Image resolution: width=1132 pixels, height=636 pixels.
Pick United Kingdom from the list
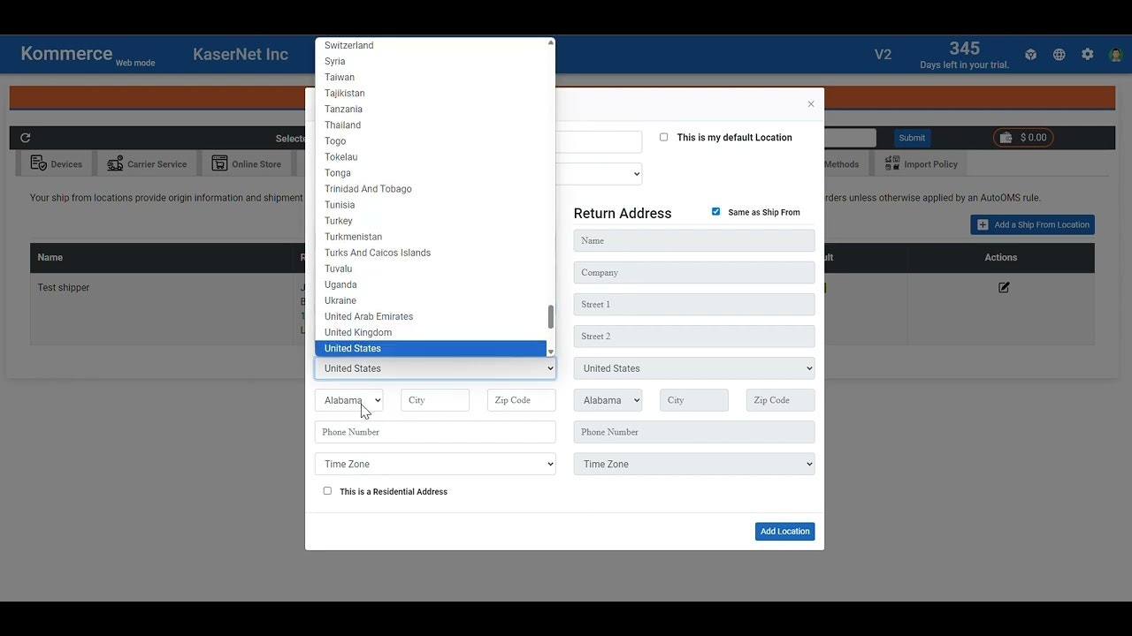pos(431,331)
